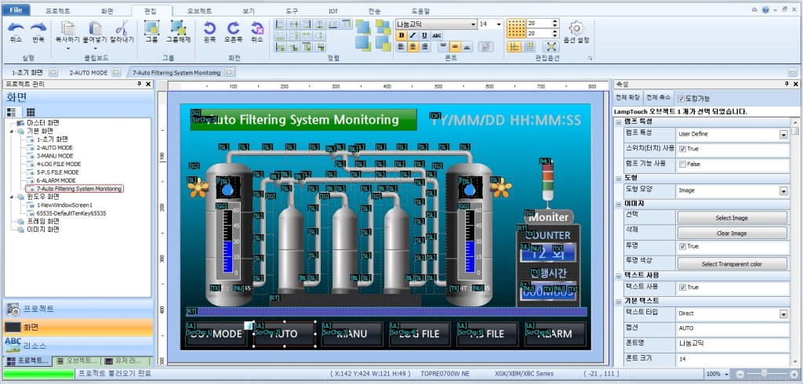Rotate left using the 왼쪽 icon

[x=209, y=29]
